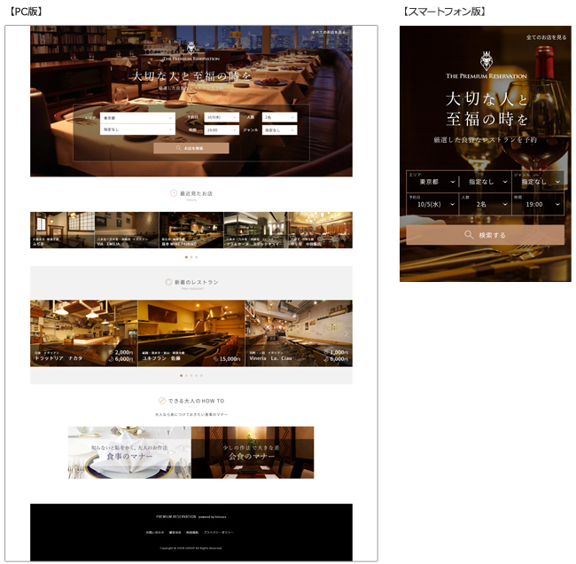Click previous arrow on new restaurants carousel
This screenshot has width=576, height=564.
pos(36,333)
